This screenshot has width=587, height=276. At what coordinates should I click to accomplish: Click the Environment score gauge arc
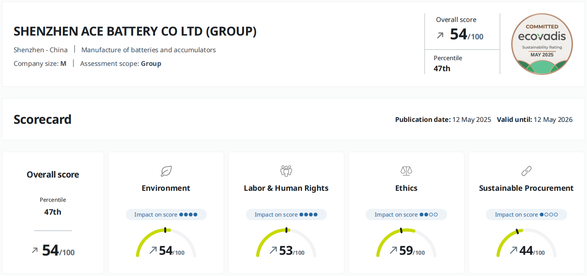166,242
